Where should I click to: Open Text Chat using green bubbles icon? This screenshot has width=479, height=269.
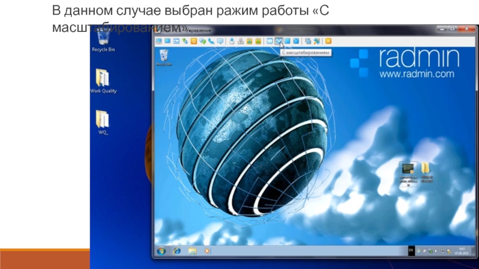[203, 41]
